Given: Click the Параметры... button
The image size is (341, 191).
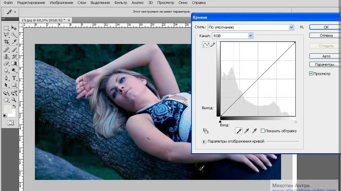Looking at the screenshot, I should (x=325, y=65).
